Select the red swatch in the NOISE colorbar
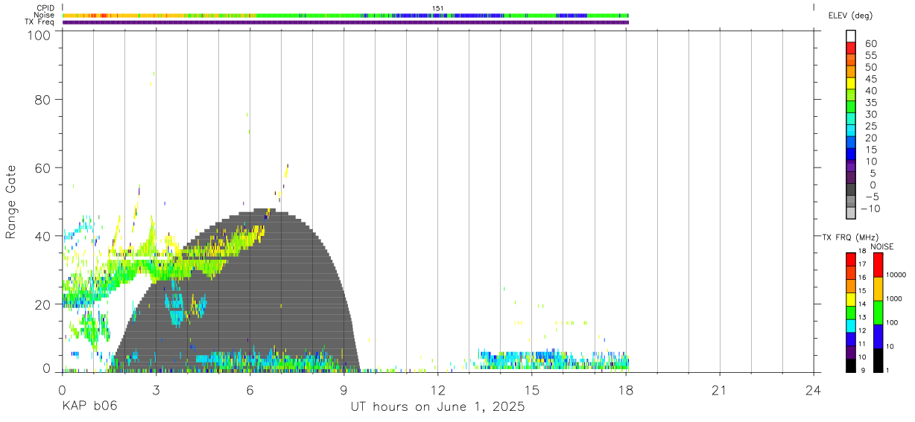915x422 pixels. point(878,265)
